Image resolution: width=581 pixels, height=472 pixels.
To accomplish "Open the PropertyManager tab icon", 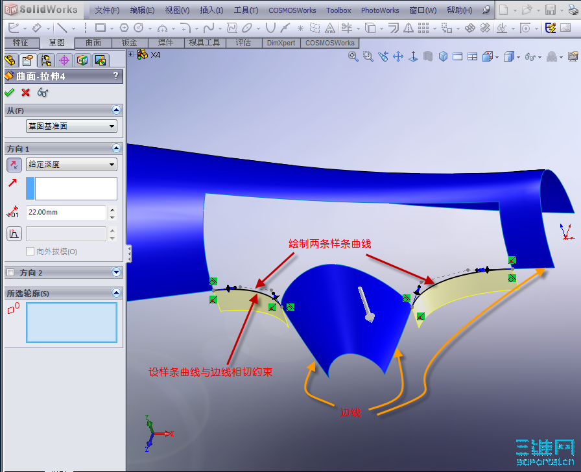I will coord(28,60).
